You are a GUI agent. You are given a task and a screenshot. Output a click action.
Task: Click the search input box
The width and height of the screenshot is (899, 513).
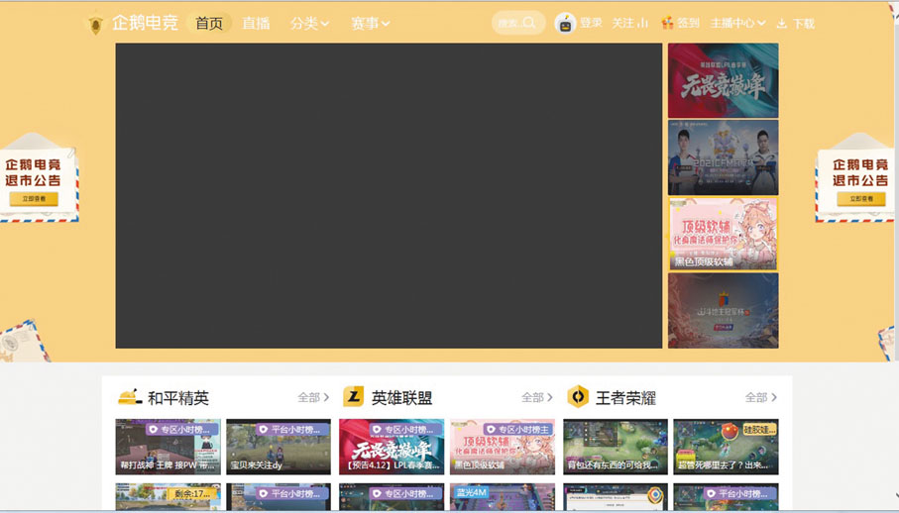(x=517, y=23)
